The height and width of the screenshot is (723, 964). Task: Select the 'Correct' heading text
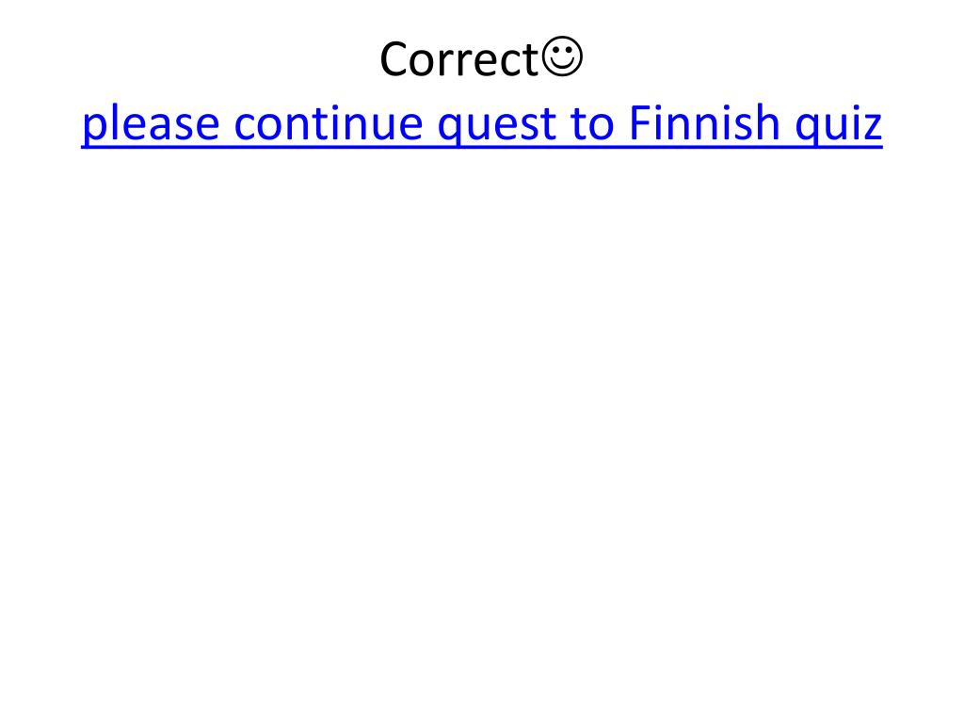point(459,59)
